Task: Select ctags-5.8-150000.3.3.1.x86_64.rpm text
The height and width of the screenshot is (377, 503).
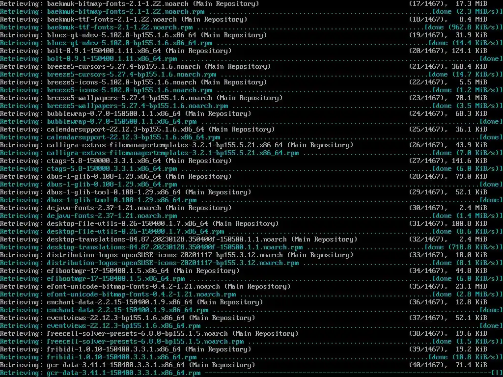Action: (112, 169)
